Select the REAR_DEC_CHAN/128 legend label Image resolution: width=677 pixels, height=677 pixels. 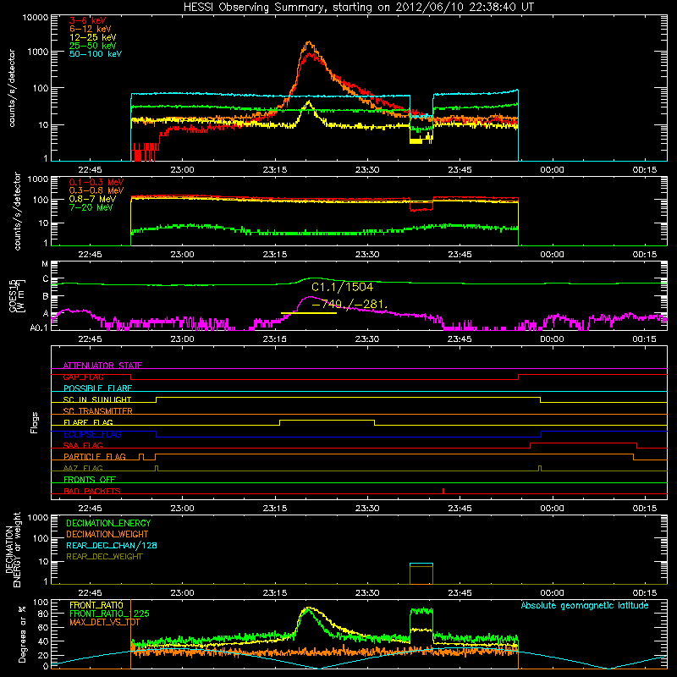tap(112, 545)
